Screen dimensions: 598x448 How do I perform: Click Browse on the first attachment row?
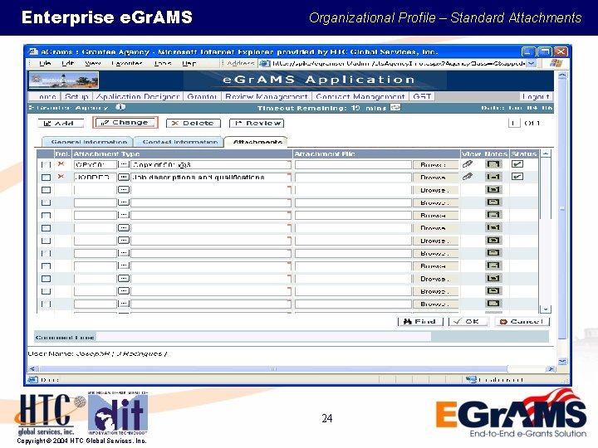(435, 164)
